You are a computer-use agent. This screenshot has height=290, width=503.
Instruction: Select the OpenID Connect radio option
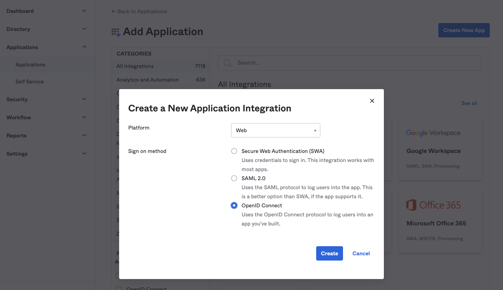[234, 205]
